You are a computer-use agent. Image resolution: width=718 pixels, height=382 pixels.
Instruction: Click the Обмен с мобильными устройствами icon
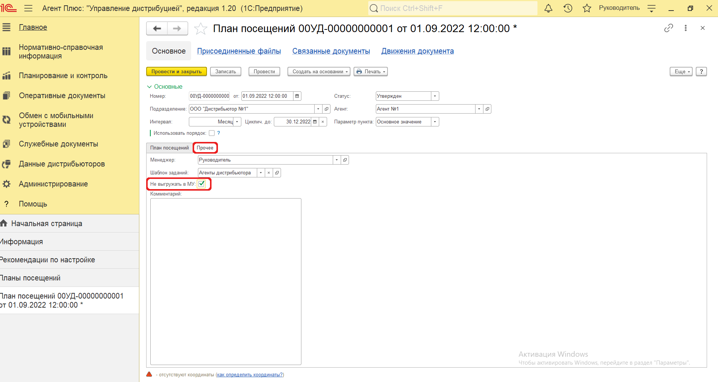pos(6,120)
